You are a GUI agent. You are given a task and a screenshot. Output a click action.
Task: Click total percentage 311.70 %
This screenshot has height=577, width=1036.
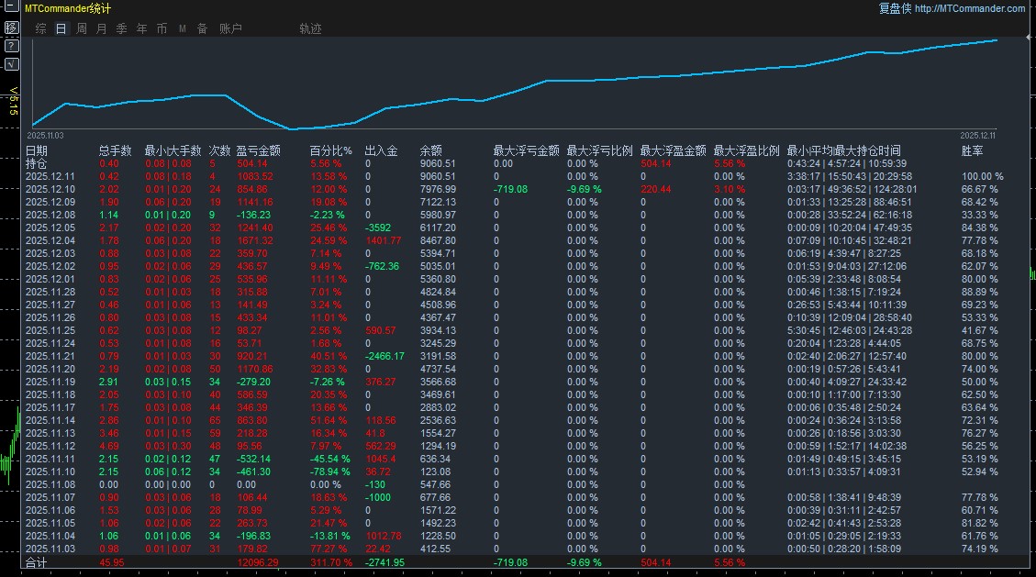(331, 562)
